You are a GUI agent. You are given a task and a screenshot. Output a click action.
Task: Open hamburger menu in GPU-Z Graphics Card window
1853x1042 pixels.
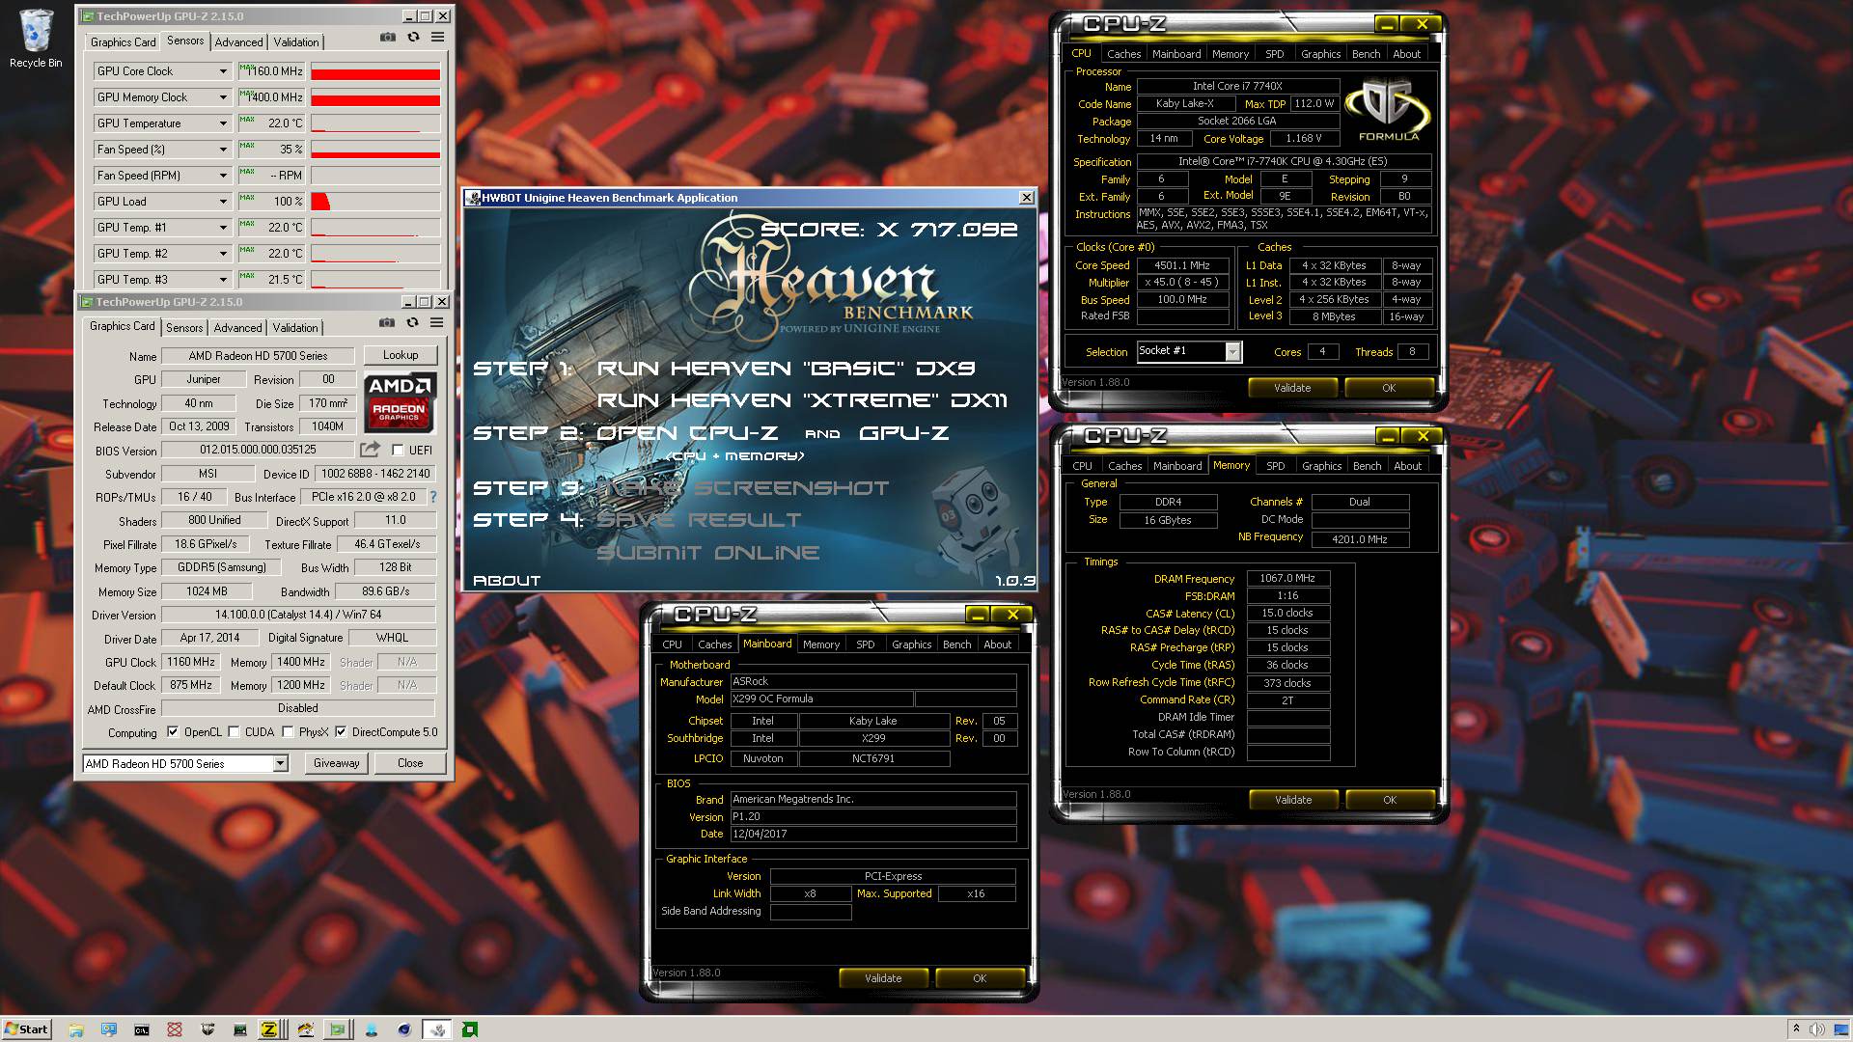[x=436, y=322]
